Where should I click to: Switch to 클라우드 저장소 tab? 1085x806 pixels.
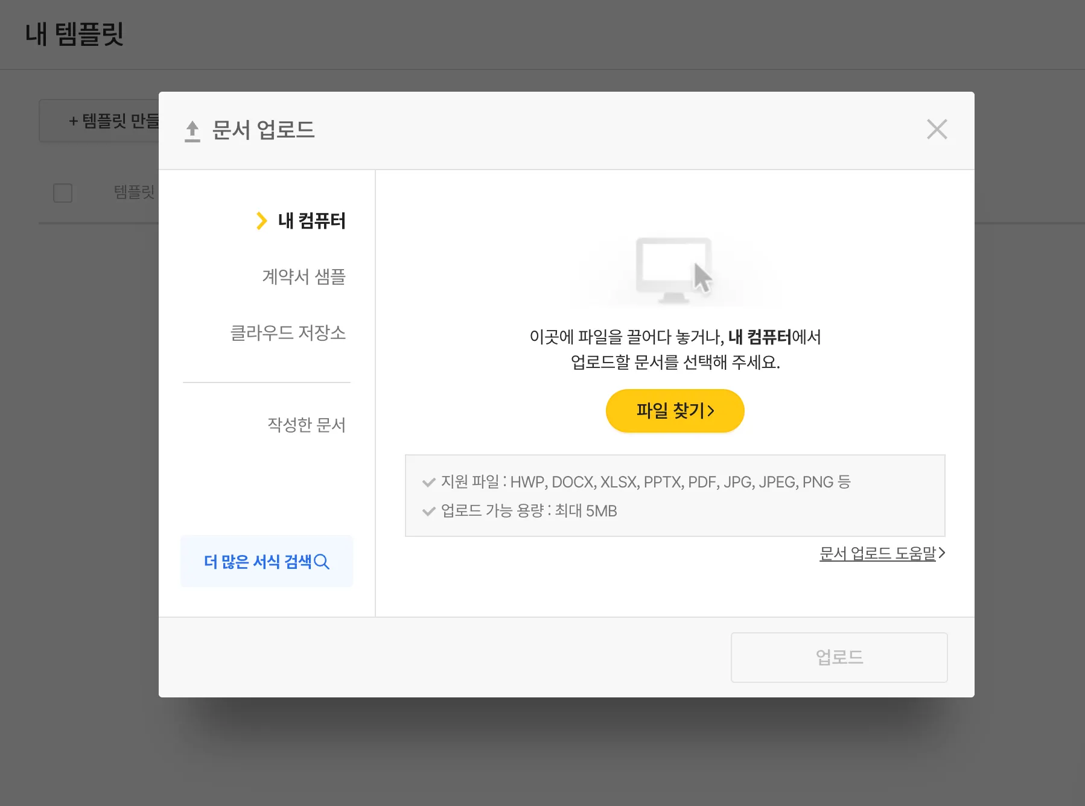pos(288,333)
